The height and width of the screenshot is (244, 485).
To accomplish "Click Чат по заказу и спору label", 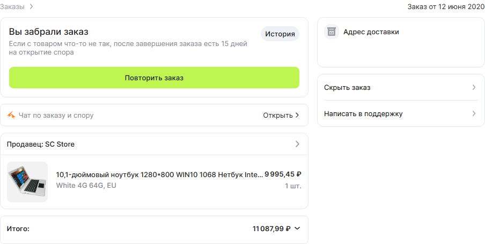I will (56, 116).
